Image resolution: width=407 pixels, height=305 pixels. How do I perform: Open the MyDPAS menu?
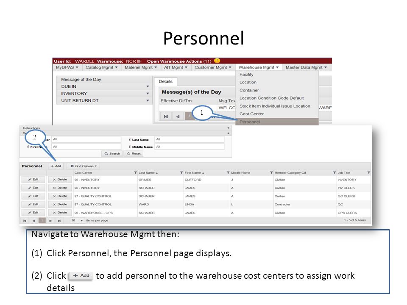[x=67, y=67]
